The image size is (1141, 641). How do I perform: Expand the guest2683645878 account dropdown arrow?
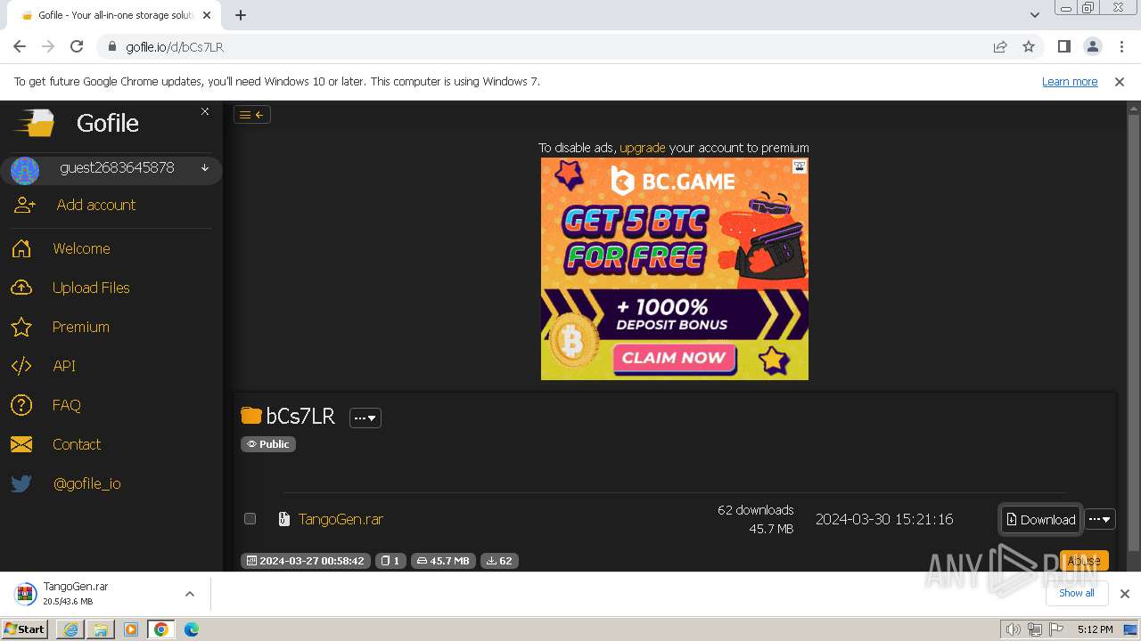click(205, 168)
